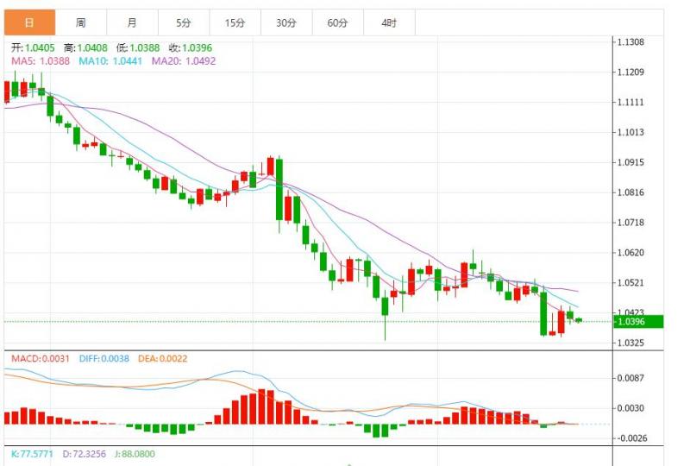The width and height of the screenshot is (690, 466).
Task: Click the MA10: 1.0441 indicator label
Action: [x=110, y=60]
